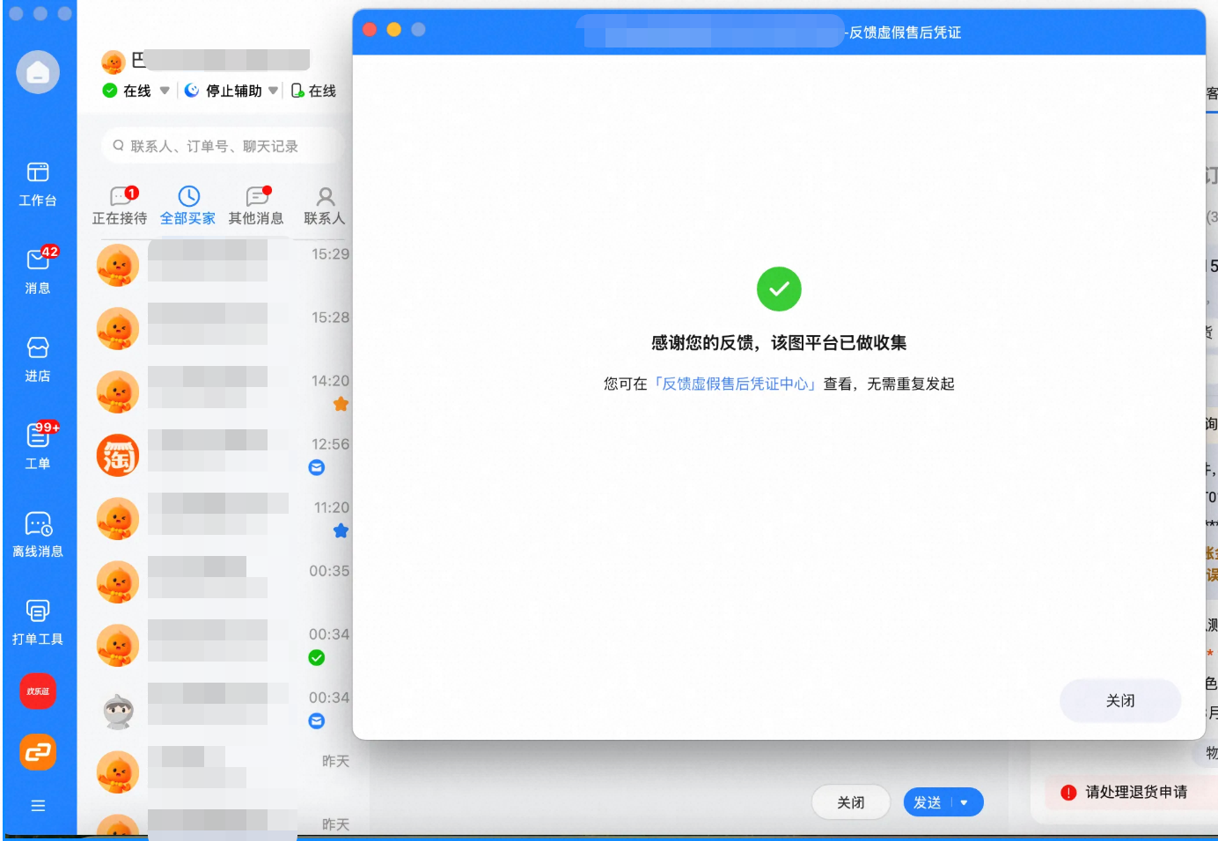Open the conversation timestamped 15:28

[x=223, y=328]
